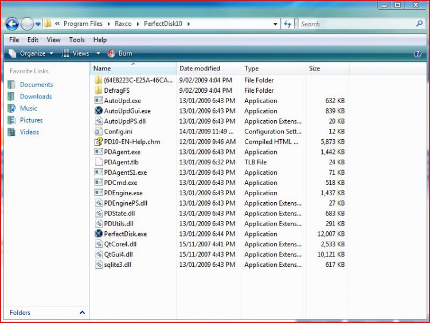Click the 12,007 KB size value
This screenshot has height=323, width=430.
331,234
